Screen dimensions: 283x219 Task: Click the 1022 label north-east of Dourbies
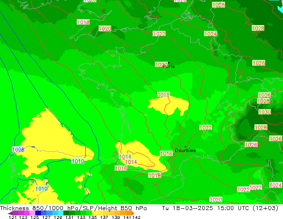click(x=206, y=128)
